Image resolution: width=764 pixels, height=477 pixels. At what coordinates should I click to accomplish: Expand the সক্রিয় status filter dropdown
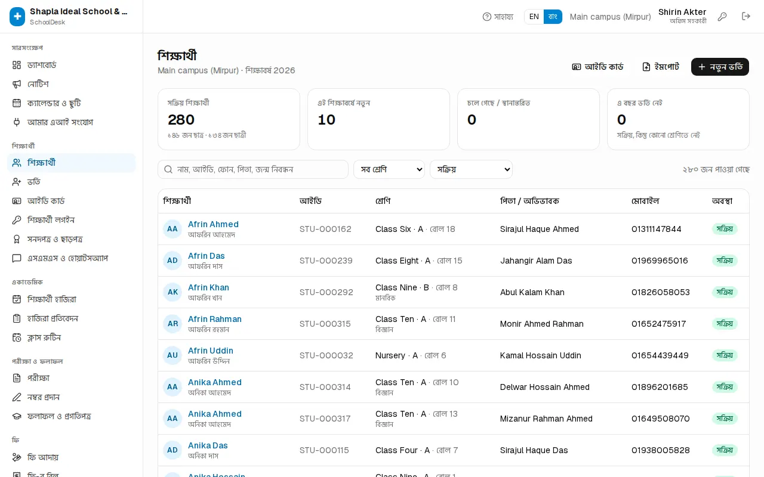pyautogui.click(x=471, y=169)
